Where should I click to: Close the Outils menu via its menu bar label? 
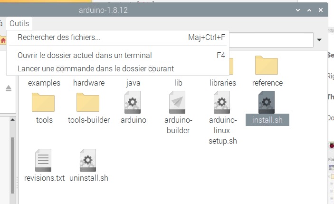pos(19,23)
